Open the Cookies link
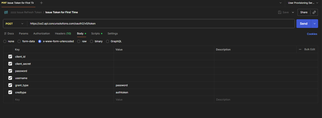 pos(312,34)
